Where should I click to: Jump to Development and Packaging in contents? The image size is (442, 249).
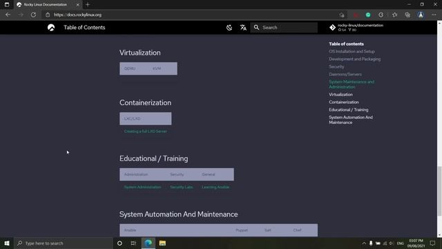(354, 59)
